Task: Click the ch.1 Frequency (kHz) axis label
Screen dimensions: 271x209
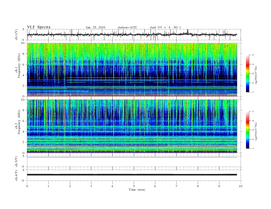Action: pos(18,66)
